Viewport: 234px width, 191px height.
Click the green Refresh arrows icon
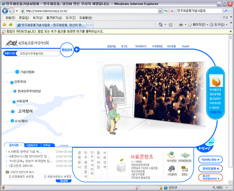pos(166,11)
